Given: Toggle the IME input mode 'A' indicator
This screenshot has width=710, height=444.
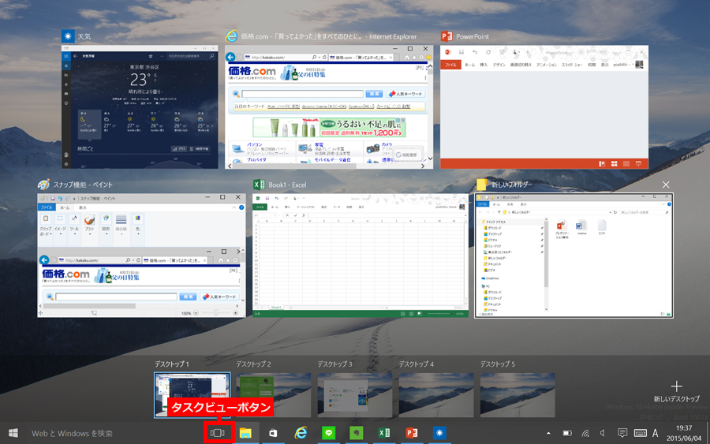Looking at the screenshot, I should tap(655, 433).
